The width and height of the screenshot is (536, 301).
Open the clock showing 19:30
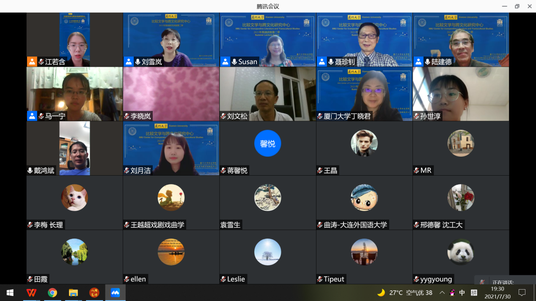(x=498, y=293)
